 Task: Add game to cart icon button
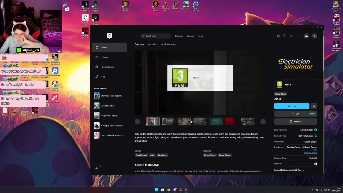point(314,106)
